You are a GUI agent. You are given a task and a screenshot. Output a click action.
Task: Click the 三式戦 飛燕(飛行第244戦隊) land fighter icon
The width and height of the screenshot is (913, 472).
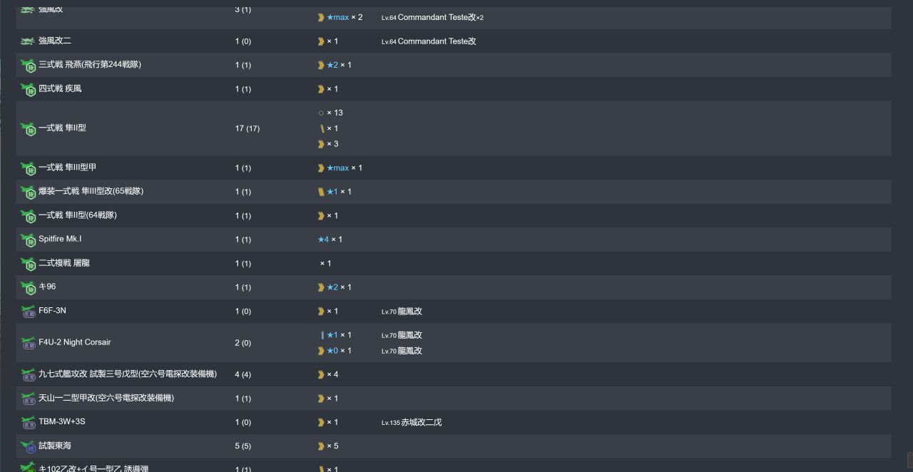tap(28, 66)
